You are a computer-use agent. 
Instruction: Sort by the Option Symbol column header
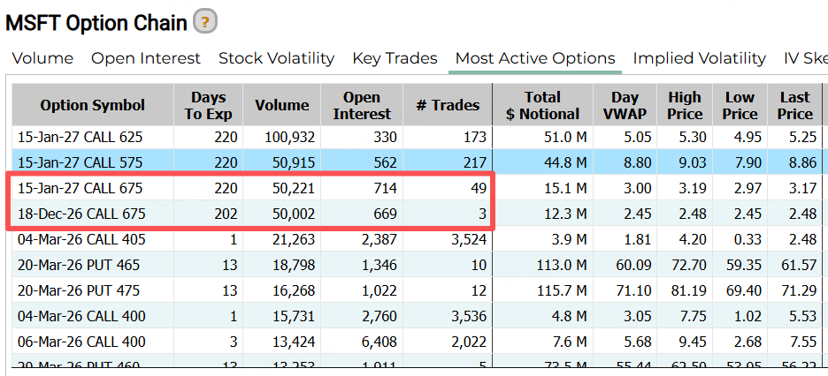tap(92, 106)
